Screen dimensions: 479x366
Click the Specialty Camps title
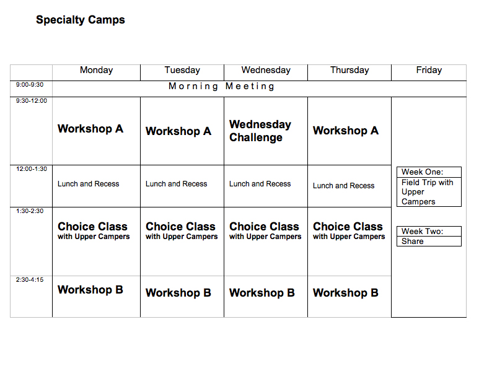tap(81, 20)
